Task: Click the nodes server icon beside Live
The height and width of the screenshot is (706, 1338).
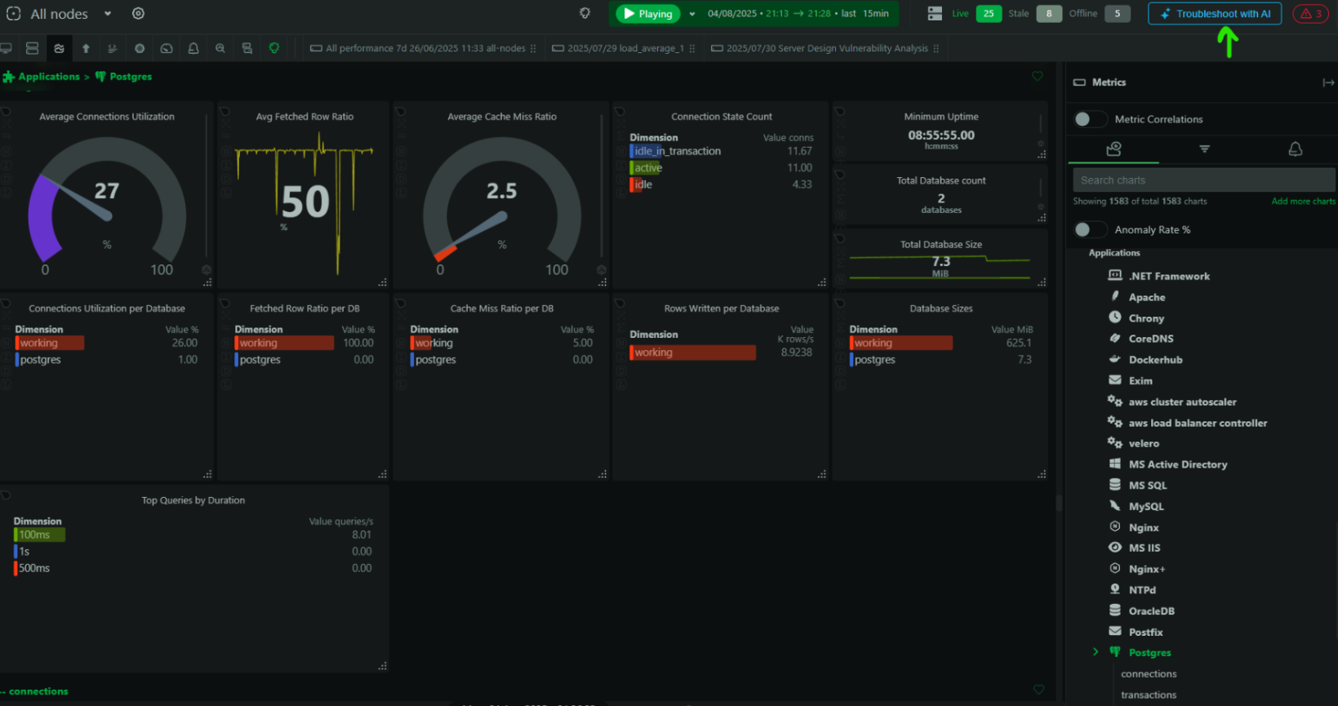Action: point(935,13)
